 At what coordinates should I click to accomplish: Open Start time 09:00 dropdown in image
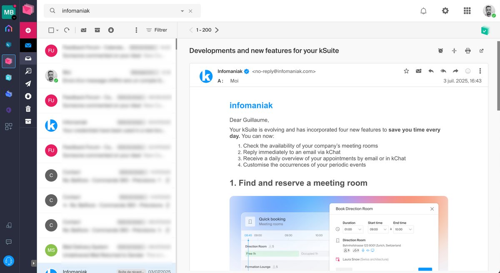click(x=378, y=229)
